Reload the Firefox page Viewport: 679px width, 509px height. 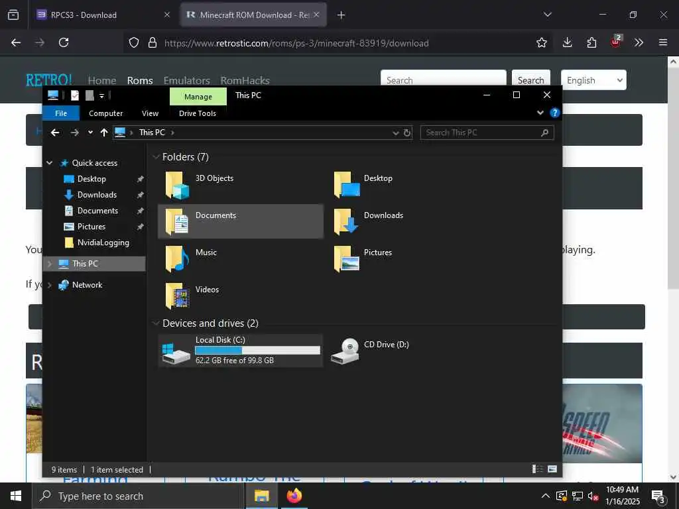coord(64,42)
